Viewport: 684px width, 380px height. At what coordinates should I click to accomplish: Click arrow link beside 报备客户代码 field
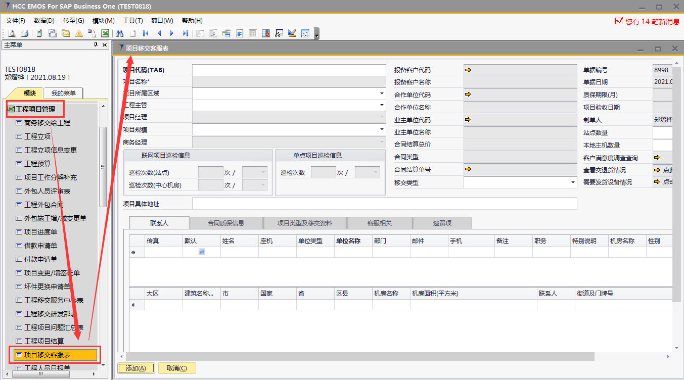(x=468, y=70)
